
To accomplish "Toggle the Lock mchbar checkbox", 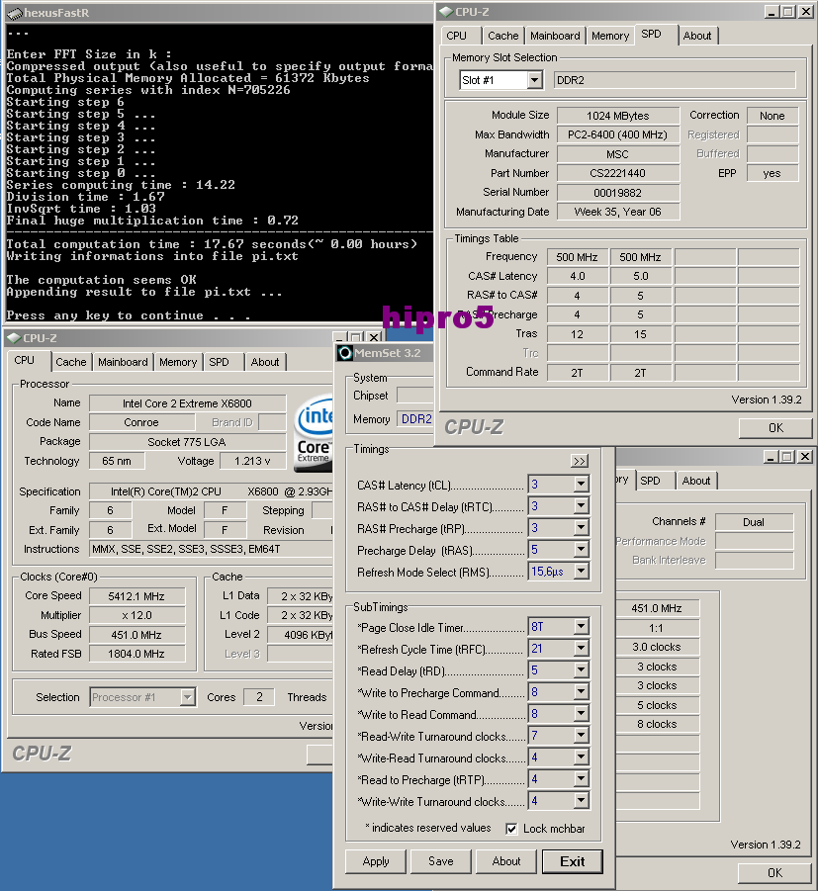I will 511,829.
